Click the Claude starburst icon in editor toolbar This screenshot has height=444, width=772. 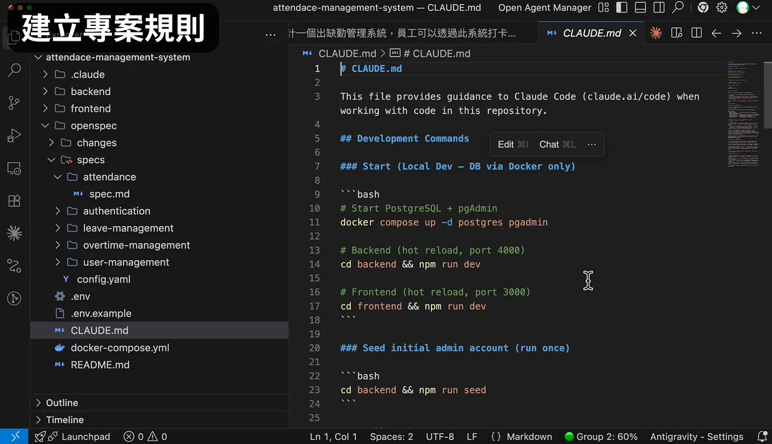pos(656,33)
